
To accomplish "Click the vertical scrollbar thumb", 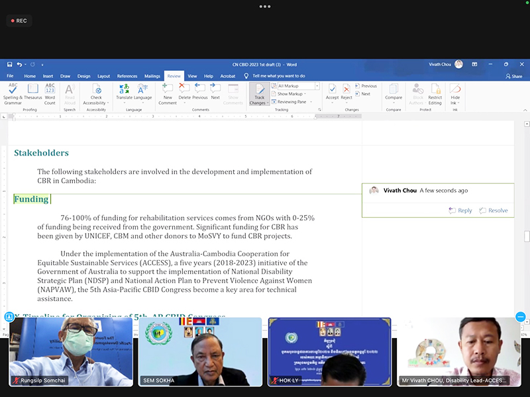I will coord(527,236).
